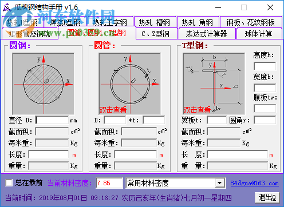Switch to the 表达式计算器 tab
This screenshot has width=284, height=207.
coord(207,34)
